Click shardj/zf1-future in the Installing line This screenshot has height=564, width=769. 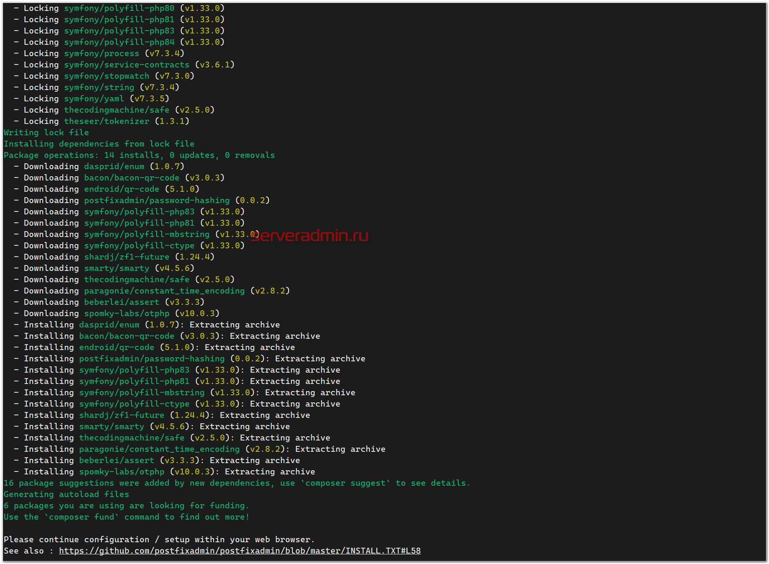(x=121, y=415)
